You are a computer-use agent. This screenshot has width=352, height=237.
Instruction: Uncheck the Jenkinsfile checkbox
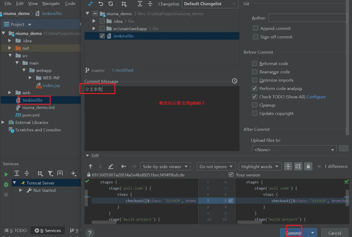102,36
